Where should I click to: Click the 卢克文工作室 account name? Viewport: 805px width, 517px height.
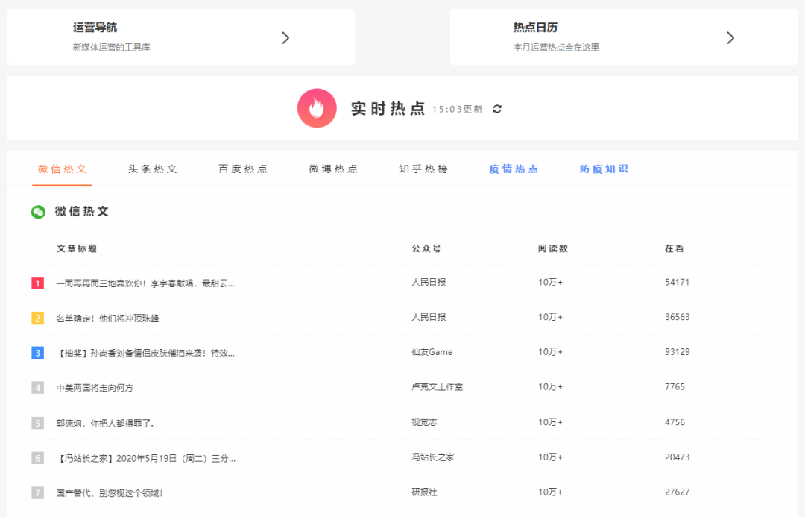tap(438, 387)
